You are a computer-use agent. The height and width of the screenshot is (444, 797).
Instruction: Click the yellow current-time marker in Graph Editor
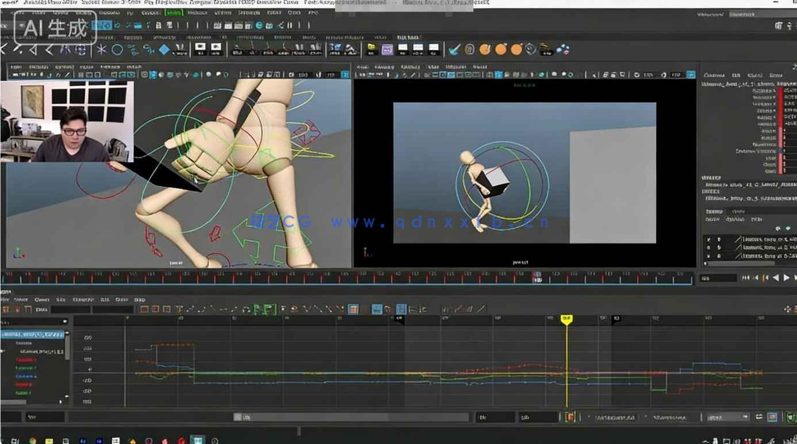[x=568, y=321]
